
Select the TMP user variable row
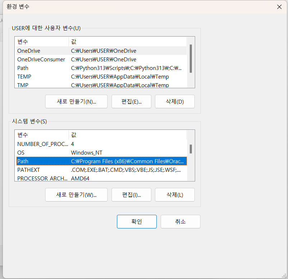point(101,85)
